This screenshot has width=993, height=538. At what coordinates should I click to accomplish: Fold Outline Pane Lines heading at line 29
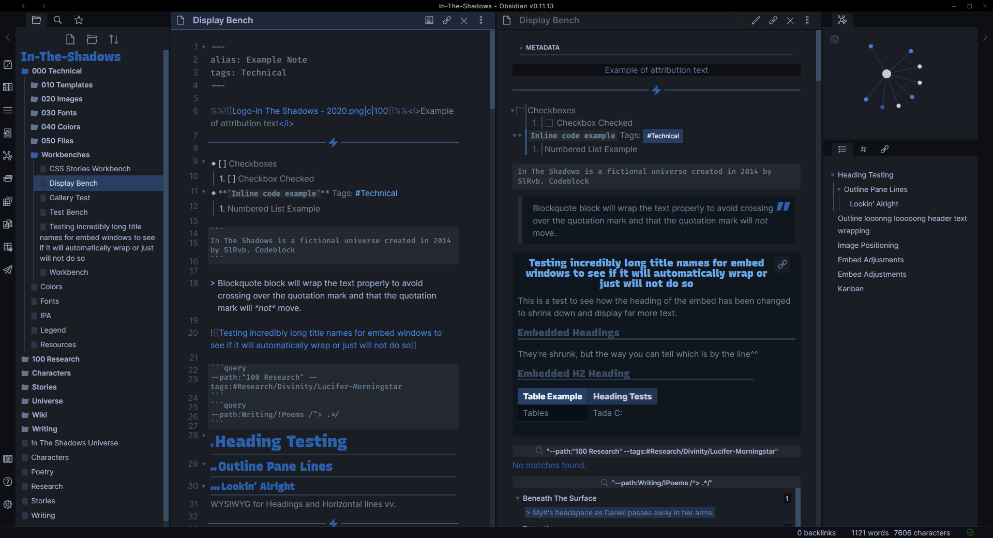[204, 464]
